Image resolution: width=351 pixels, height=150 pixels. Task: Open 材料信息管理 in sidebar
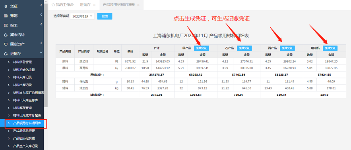pos(22,62)
